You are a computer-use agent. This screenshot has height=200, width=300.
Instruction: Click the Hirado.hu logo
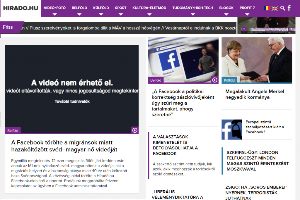click(x=21, y=8)
